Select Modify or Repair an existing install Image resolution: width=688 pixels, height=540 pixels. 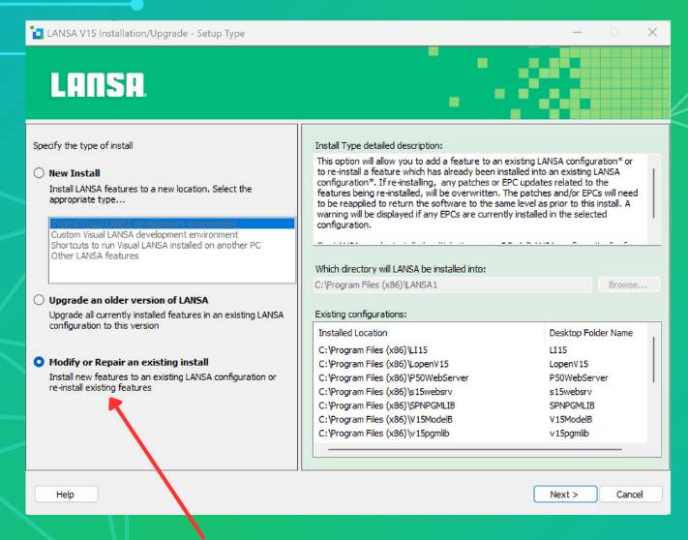pyautogui.click(x=39, y=362)
